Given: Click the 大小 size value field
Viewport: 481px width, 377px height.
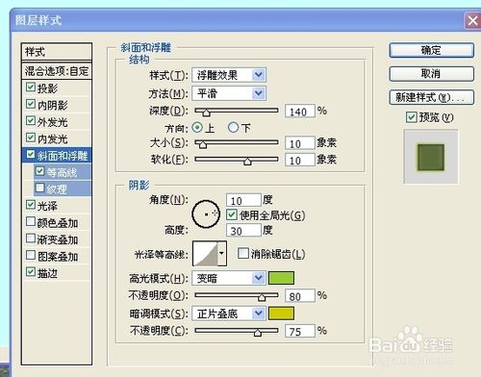Looking at the screenshot, I should [x=300, y=143].
